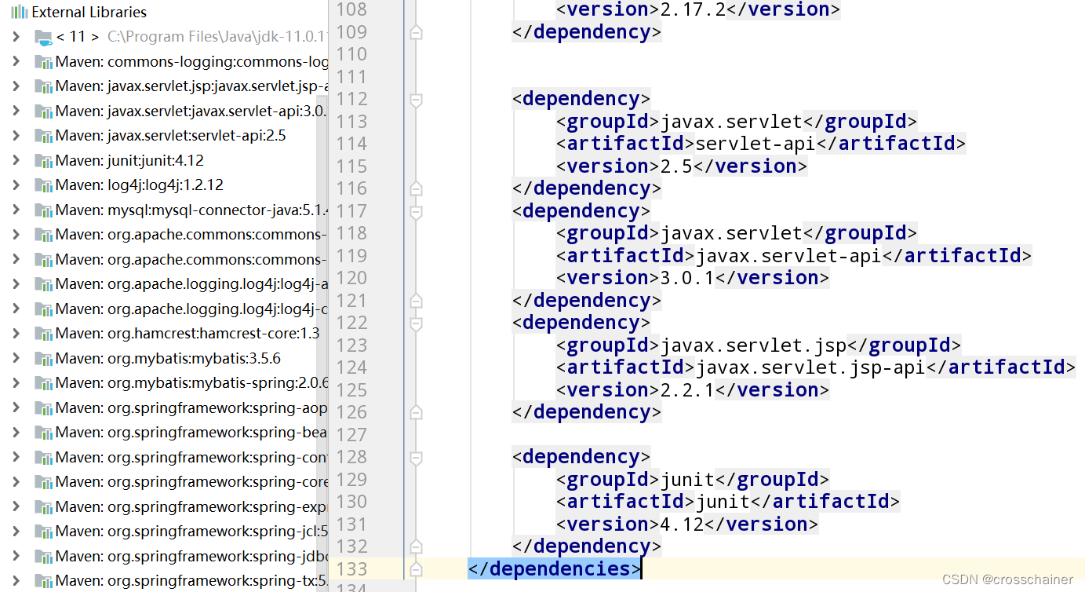Expand the commons-logging Maven library
Image resolution: width=1085 pixels, height=592 pixels.
[x=16, y=62]
